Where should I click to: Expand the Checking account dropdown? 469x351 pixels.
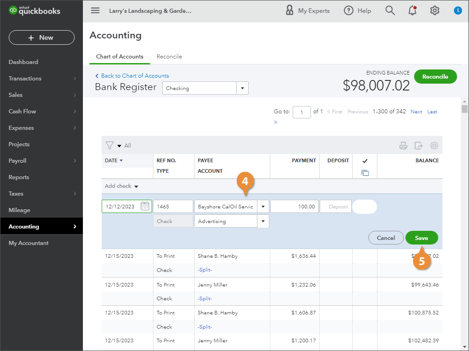242,88
